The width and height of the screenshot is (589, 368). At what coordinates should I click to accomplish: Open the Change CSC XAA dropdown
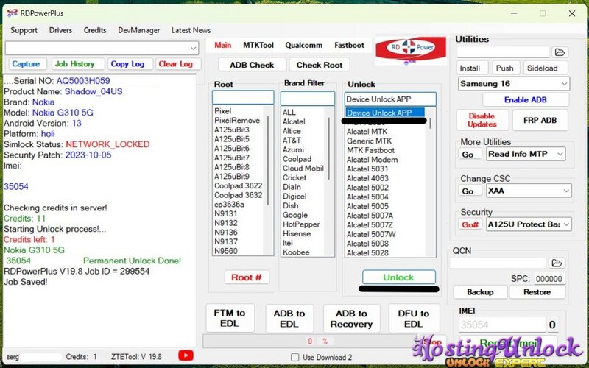tap(529, 191)
